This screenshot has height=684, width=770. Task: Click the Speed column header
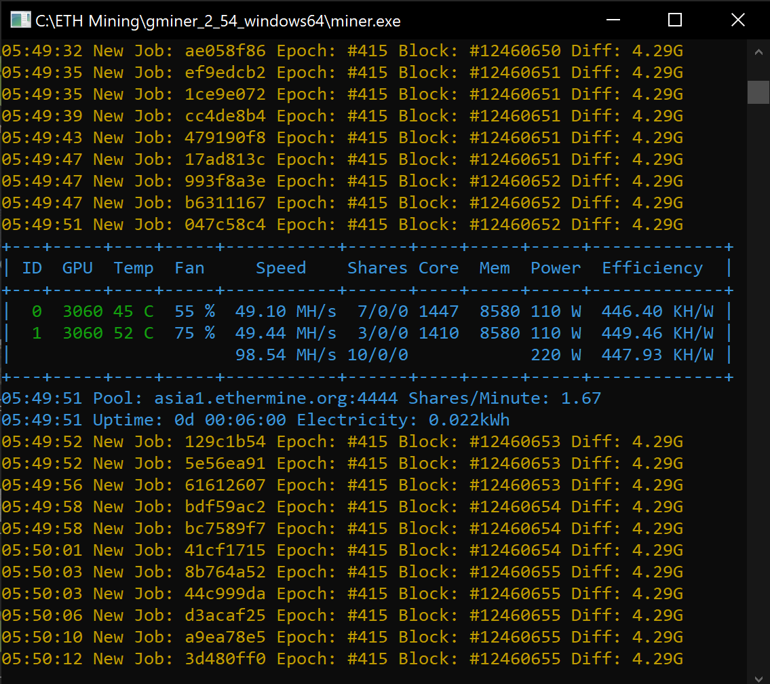pos(281,268)
